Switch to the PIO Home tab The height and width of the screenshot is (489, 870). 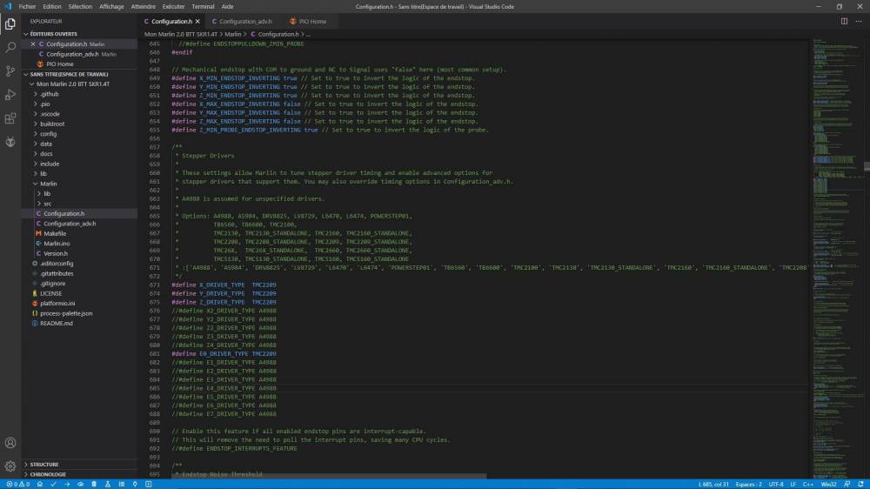pos(312,22)
